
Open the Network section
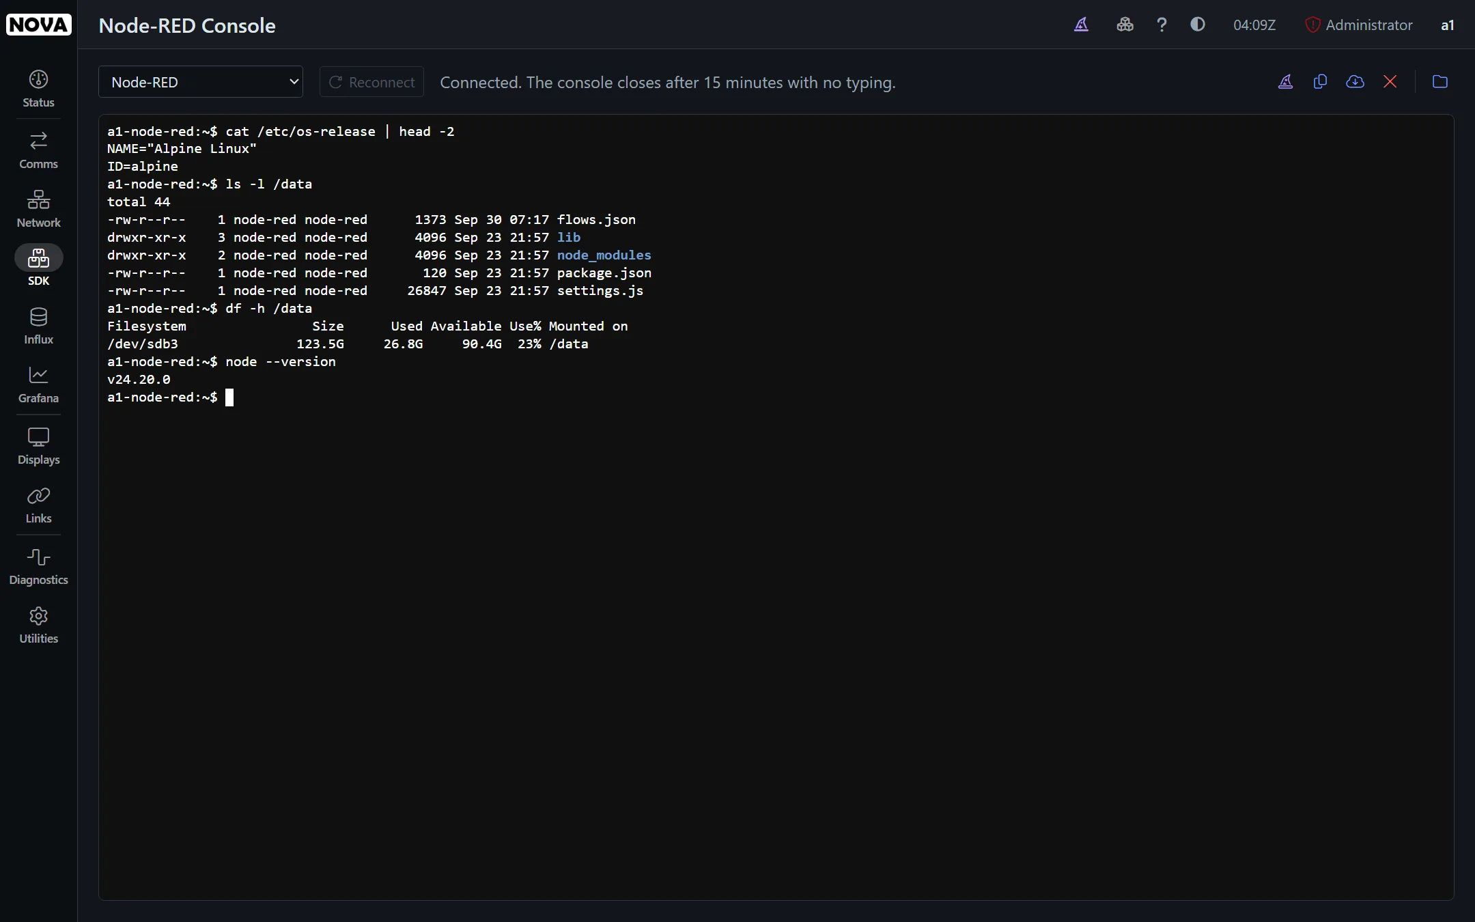[x=38, y=209]
